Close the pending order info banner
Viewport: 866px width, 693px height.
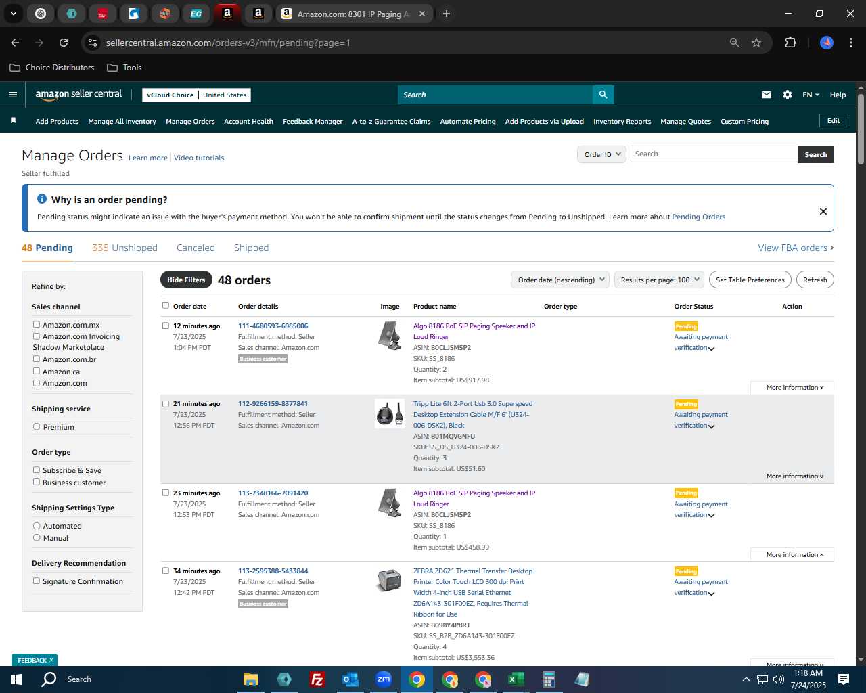point(823,211)
